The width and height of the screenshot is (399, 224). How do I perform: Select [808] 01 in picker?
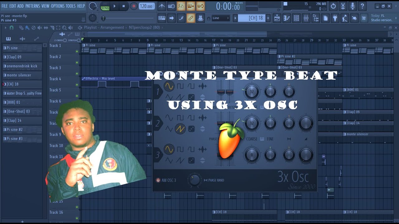coord(22,102)
